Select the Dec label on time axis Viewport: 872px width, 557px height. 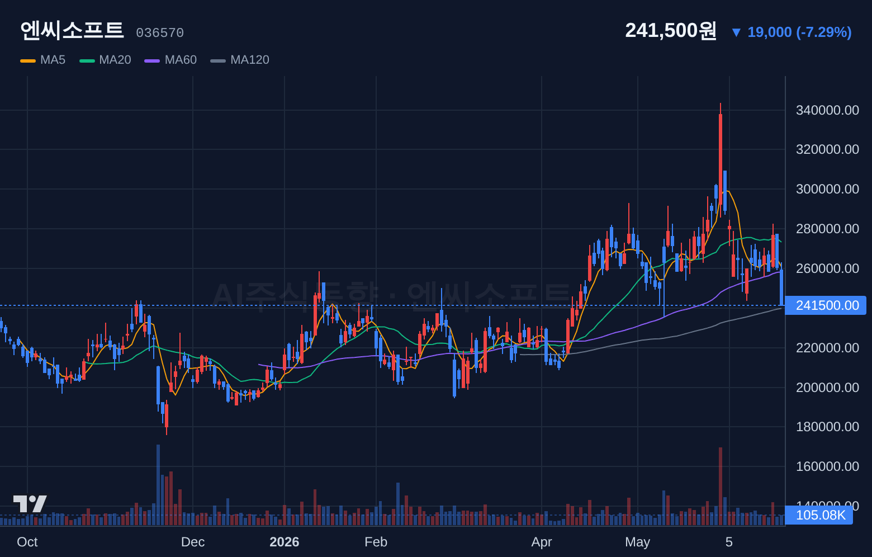[x=193, y=542]
